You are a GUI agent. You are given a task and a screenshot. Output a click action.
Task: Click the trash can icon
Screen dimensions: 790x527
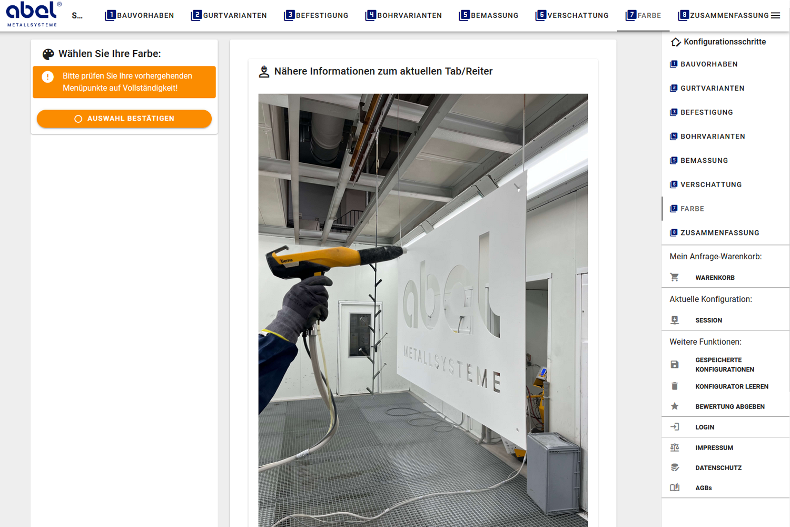(x=675, y=386)
